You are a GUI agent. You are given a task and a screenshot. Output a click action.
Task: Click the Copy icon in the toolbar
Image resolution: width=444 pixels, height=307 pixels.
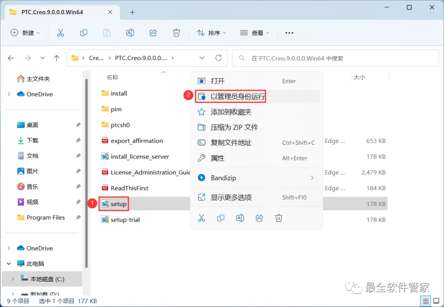83,33
